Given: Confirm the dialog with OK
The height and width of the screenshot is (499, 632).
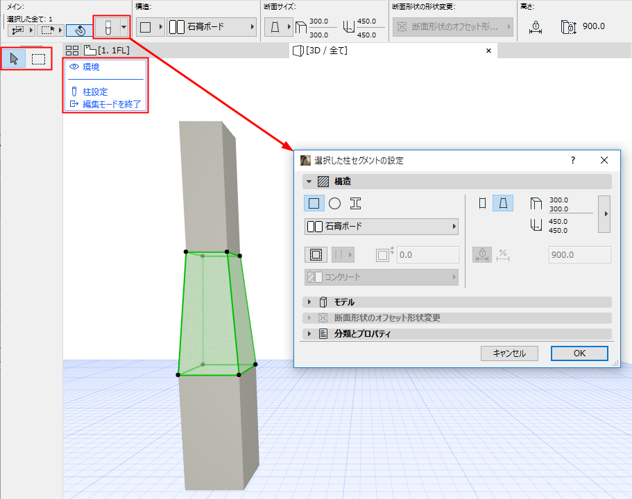Looking at the screenshot, I should click(579, 353).
